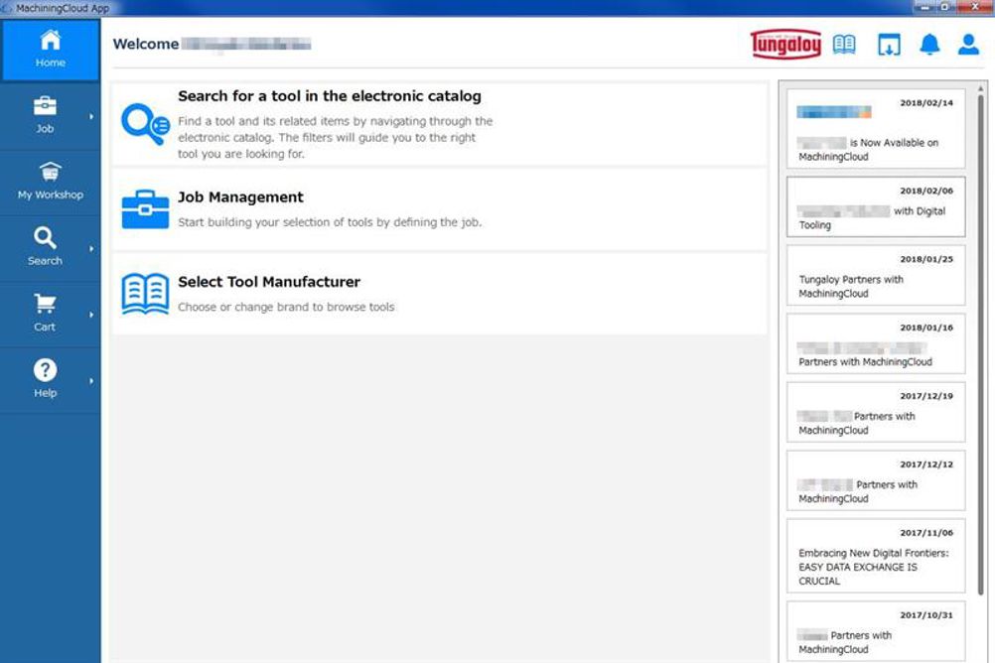Expand the Help submenu arrow
Viewport: 995px width, 663px height.
91,381
